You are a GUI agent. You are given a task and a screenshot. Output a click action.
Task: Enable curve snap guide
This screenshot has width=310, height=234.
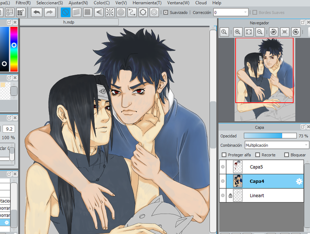[x=132, y=12]
